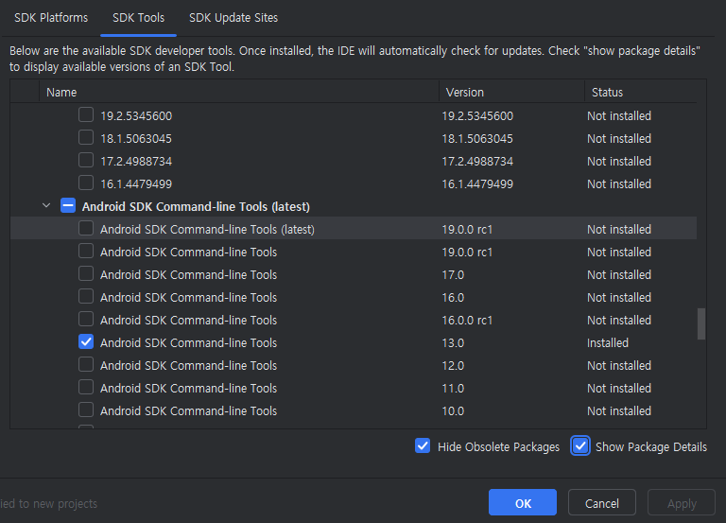The image size is (726, 523).
Task: Check Command-line Tools version 17.0 checkbox
Action: tap(86, 273)
